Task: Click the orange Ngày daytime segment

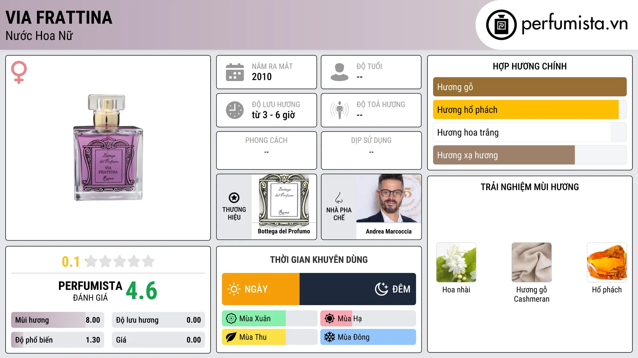Action: pos(261,289)
